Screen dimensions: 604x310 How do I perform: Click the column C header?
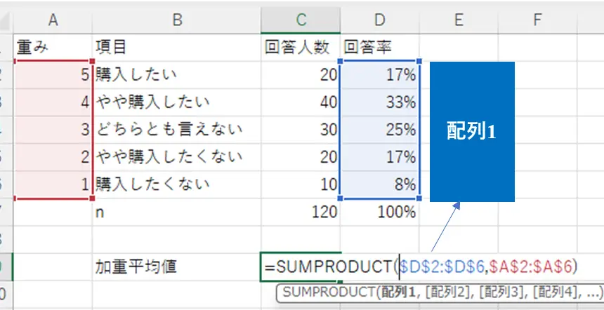(301, 20)
